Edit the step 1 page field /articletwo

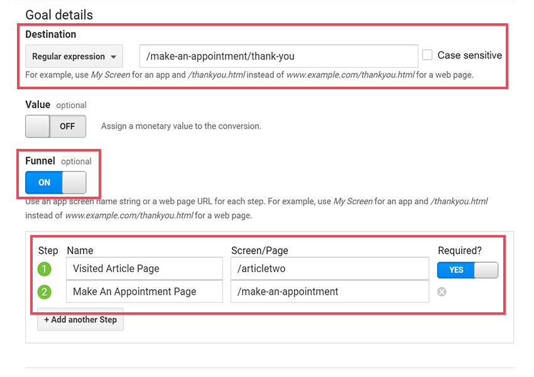click(330, 268)
